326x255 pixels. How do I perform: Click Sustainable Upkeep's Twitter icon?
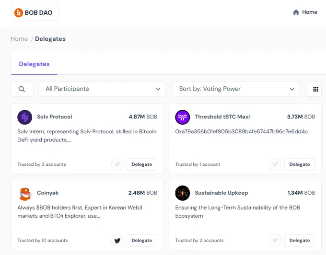click(275, 241)
